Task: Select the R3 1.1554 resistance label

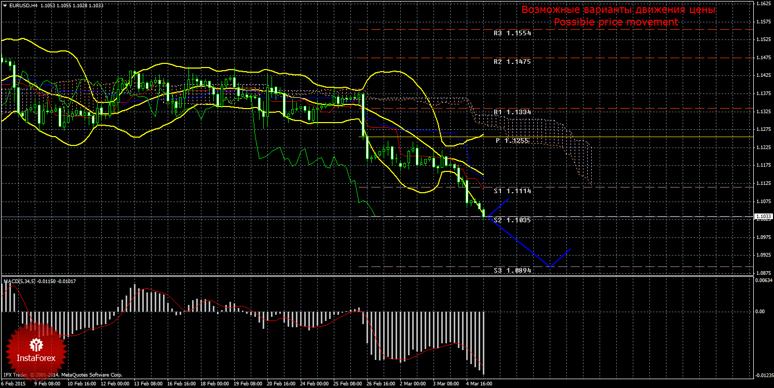Action: click(x=512, y=33)
